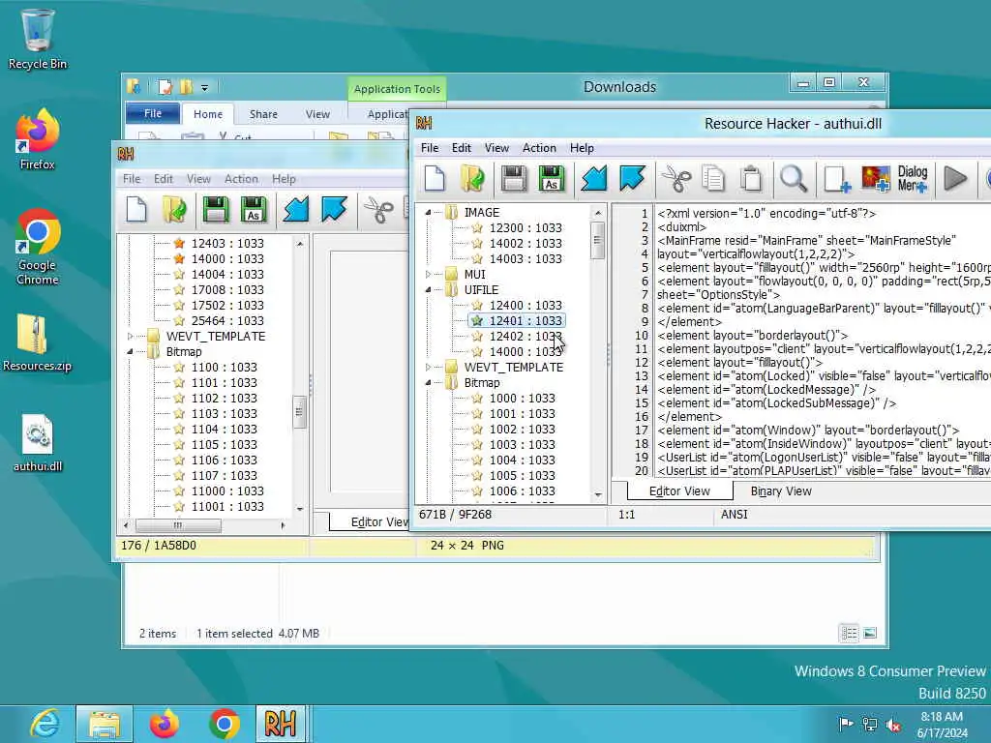This screenshot has width=991, height=743.
Task: Click the gray Save icon in authui.dll window
Action: (x=514, y=179)
